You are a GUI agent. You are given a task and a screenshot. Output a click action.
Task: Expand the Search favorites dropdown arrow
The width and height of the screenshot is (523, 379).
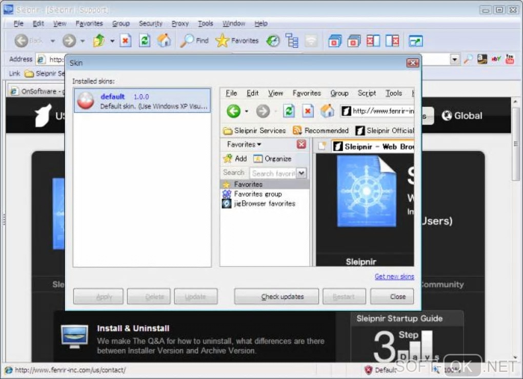tap(301, 173)
